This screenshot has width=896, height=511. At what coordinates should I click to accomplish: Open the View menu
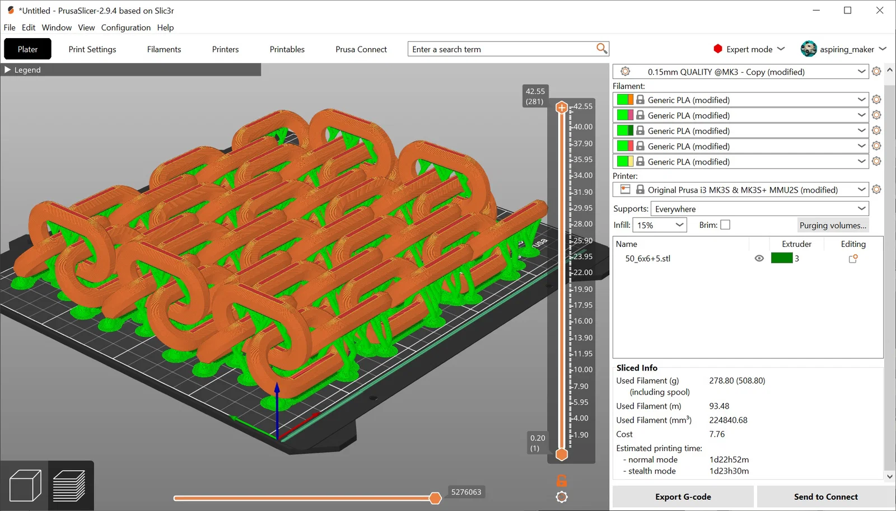click(x=86, y=27)
